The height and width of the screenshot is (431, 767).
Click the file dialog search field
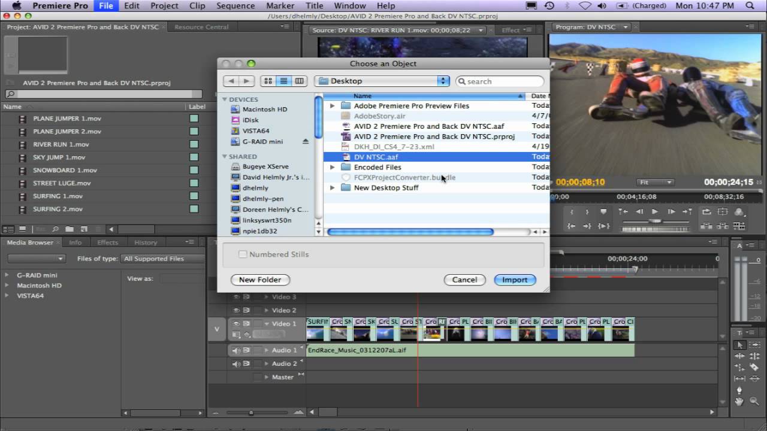(500, 81)
